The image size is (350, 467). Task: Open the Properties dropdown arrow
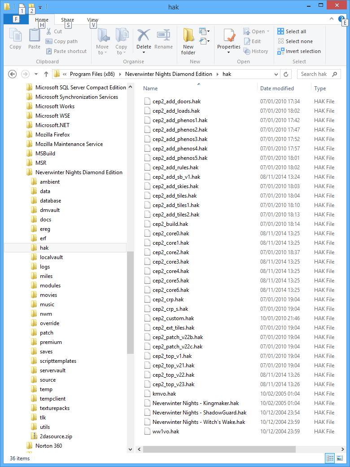click(228, 53)
